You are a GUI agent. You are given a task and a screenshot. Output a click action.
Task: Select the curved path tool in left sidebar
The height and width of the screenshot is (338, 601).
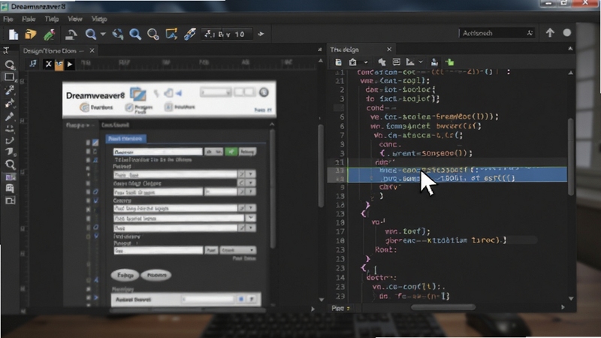[x=10, y=140]
